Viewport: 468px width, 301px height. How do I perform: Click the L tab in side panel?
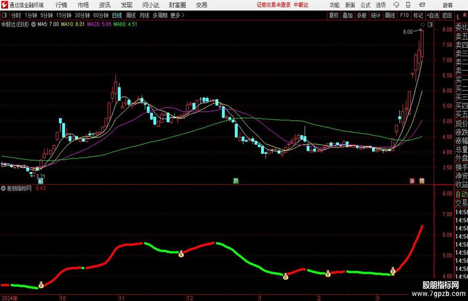[458, 17]
